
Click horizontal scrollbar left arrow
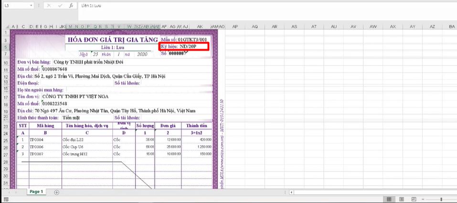click(x=291, y=192)
